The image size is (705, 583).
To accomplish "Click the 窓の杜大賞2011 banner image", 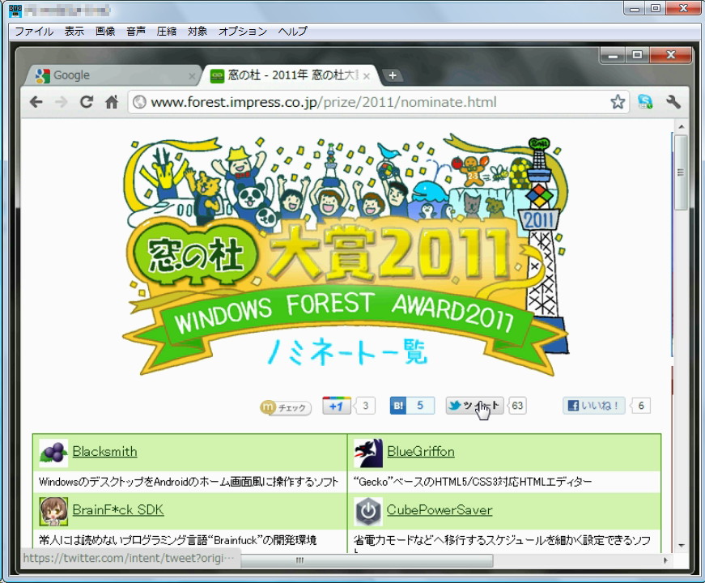I will (x=346, y=256).
